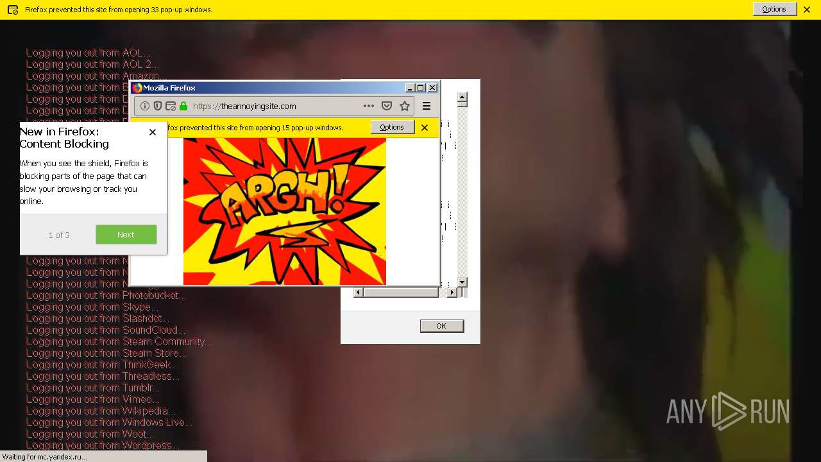Click 'Logging you out from Tumblr...' text
This screenshot has height=462, width=821.
coord(93,388)
